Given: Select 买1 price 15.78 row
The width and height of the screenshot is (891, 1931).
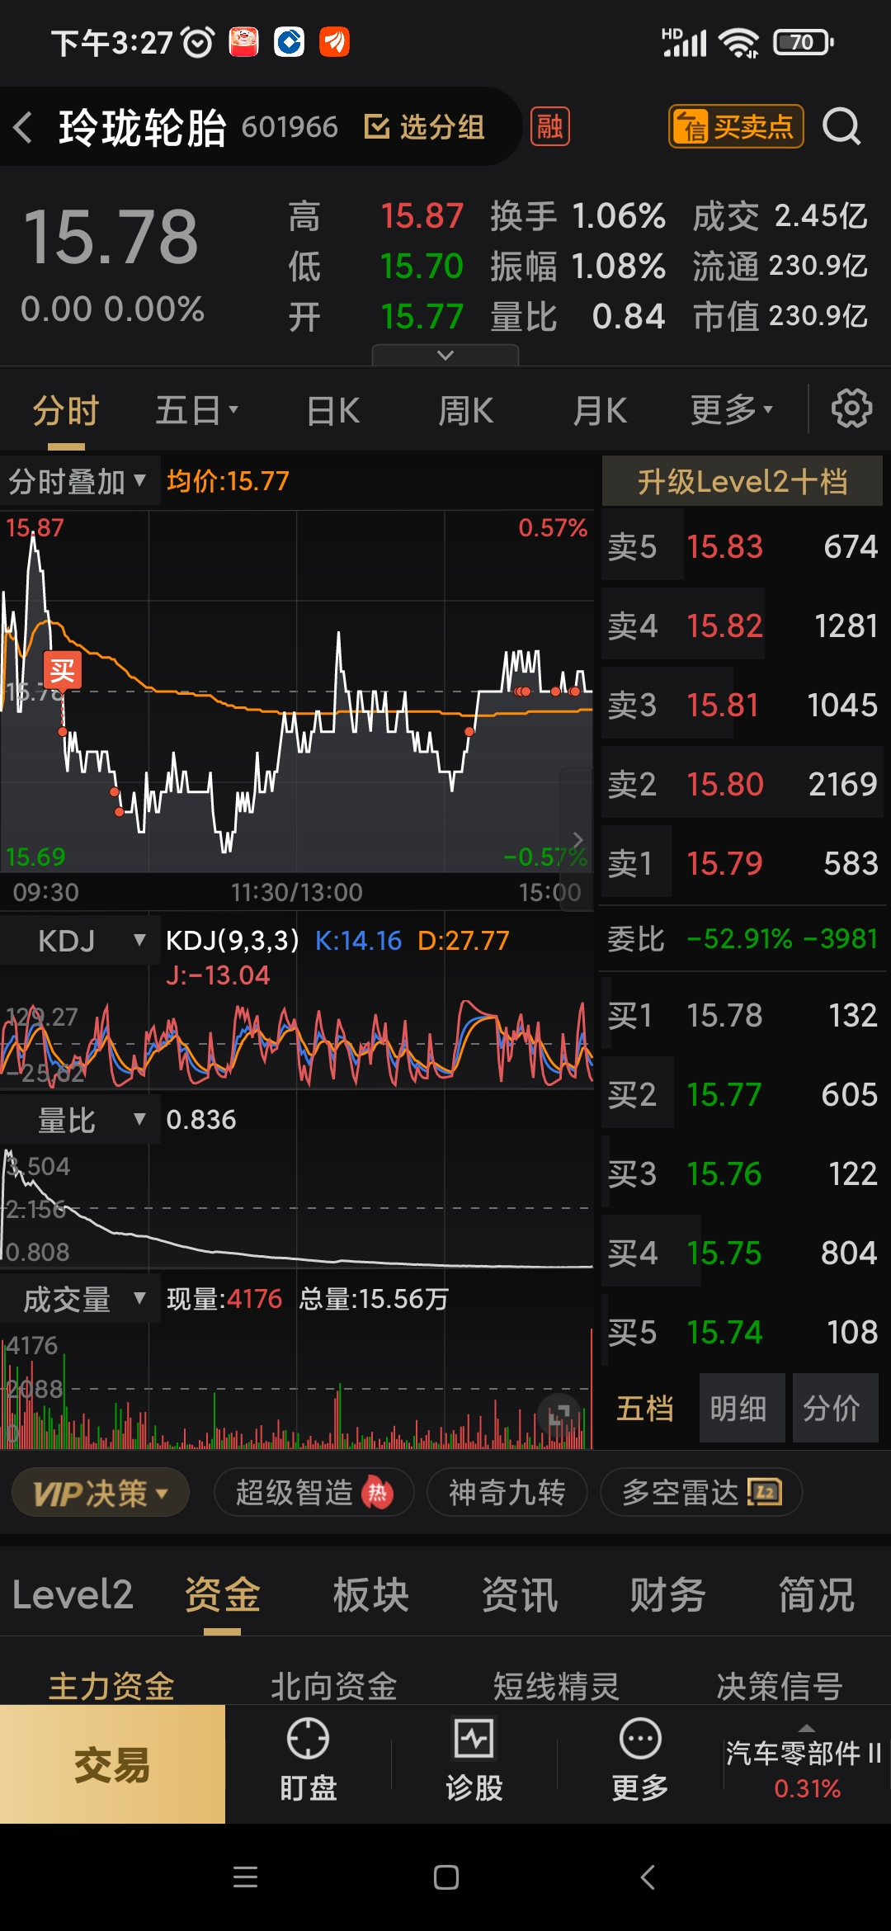Looking at the screenshot, I should point(742,1015).
